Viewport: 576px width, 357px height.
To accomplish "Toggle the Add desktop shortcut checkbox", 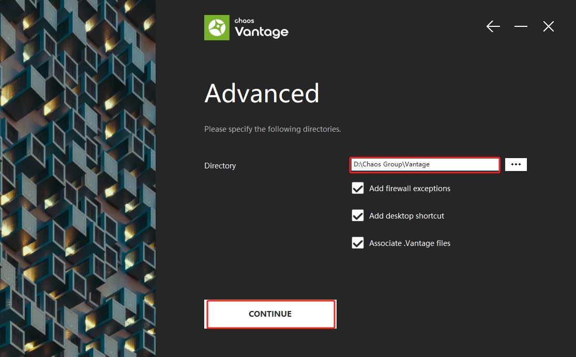I will point(358,216).
